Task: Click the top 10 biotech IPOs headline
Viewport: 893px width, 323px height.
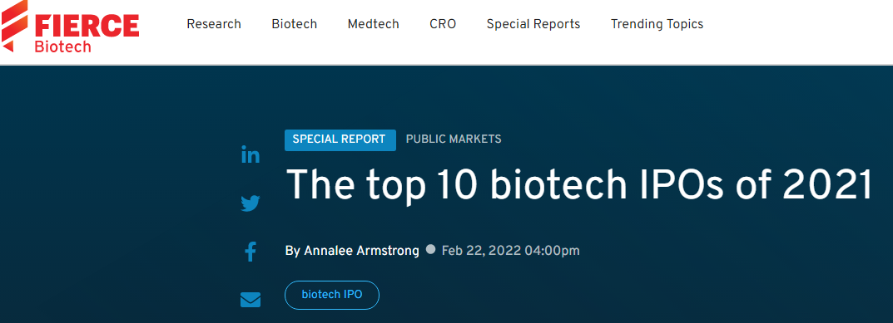Action: [579, 184]
